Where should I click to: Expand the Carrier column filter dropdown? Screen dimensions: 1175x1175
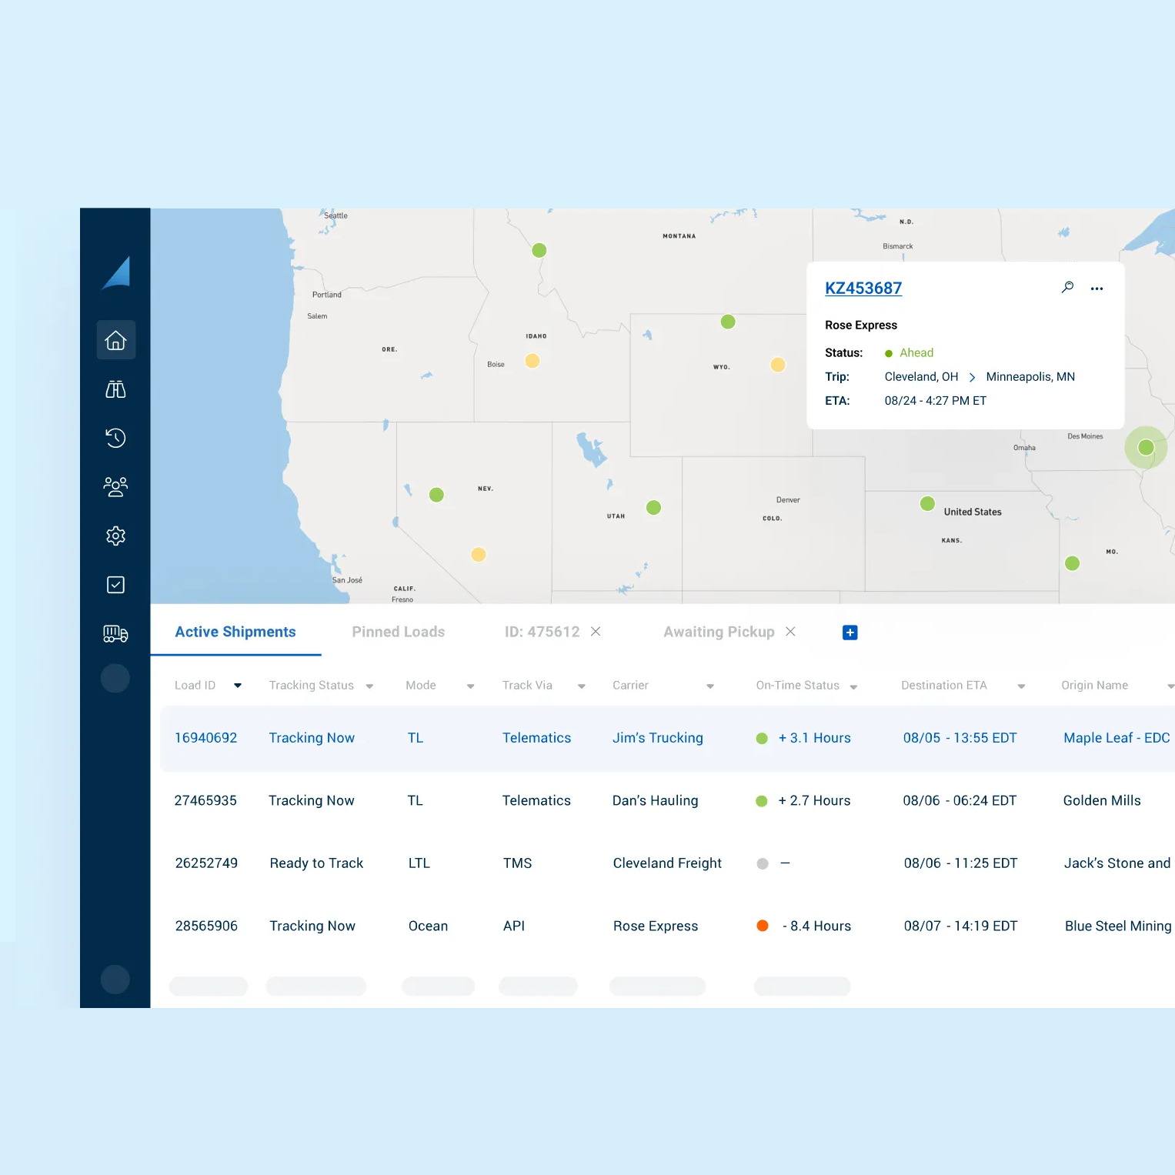point(709,686)
